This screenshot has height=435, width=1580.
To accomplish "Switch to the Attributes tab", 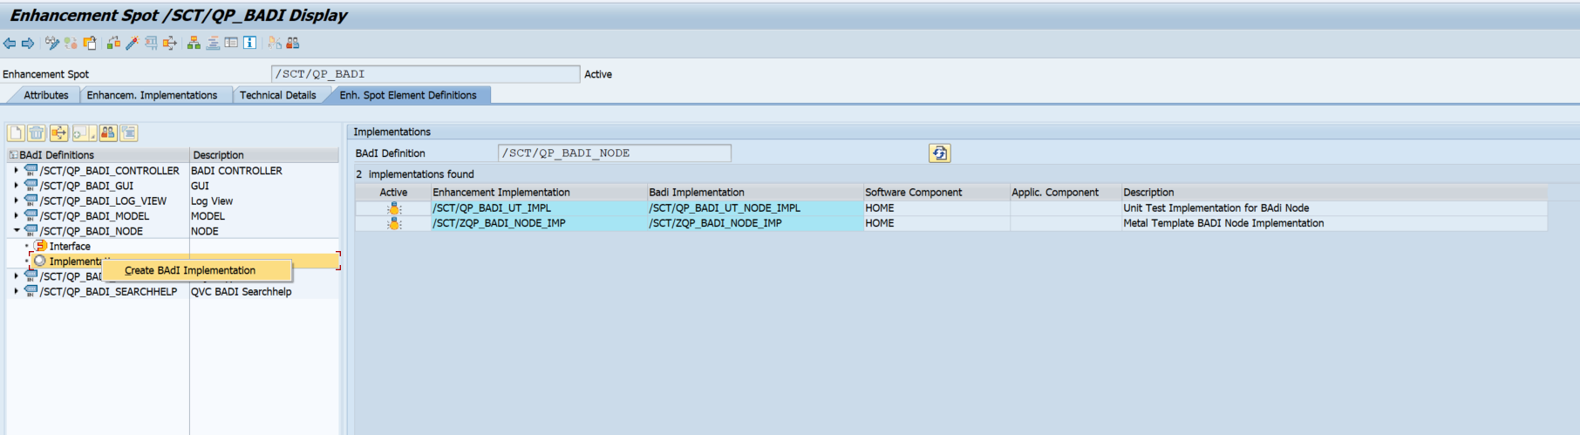I will (45, 95).
